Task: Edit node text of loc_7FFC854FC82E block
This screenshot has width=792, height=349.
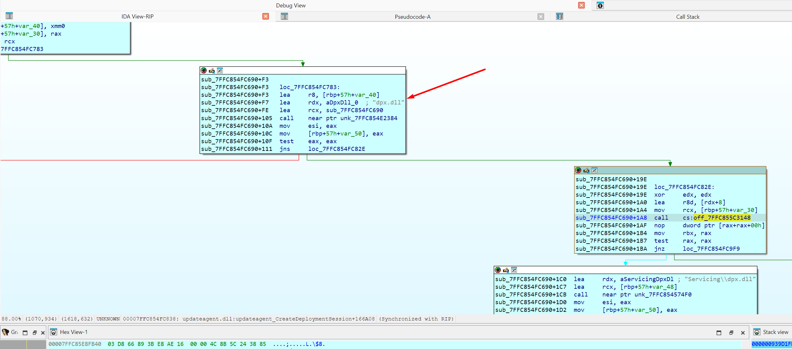Action: click(586, 171)
